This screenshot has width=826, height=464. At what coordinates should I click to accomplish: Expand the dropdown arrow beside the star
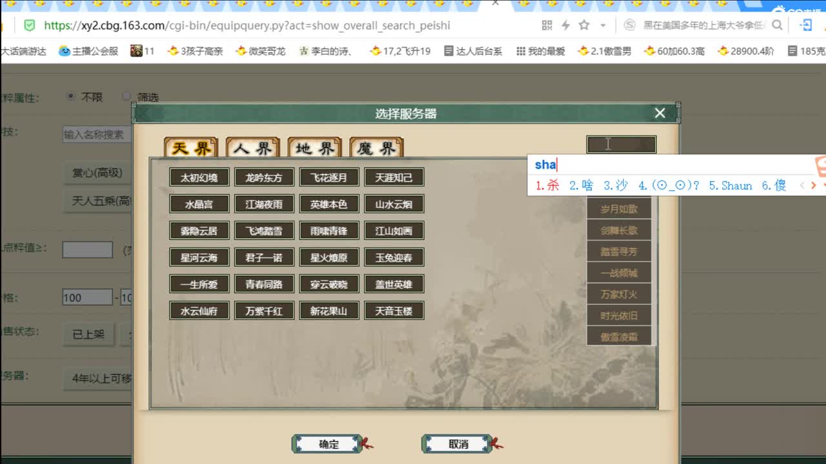[603, 26]
